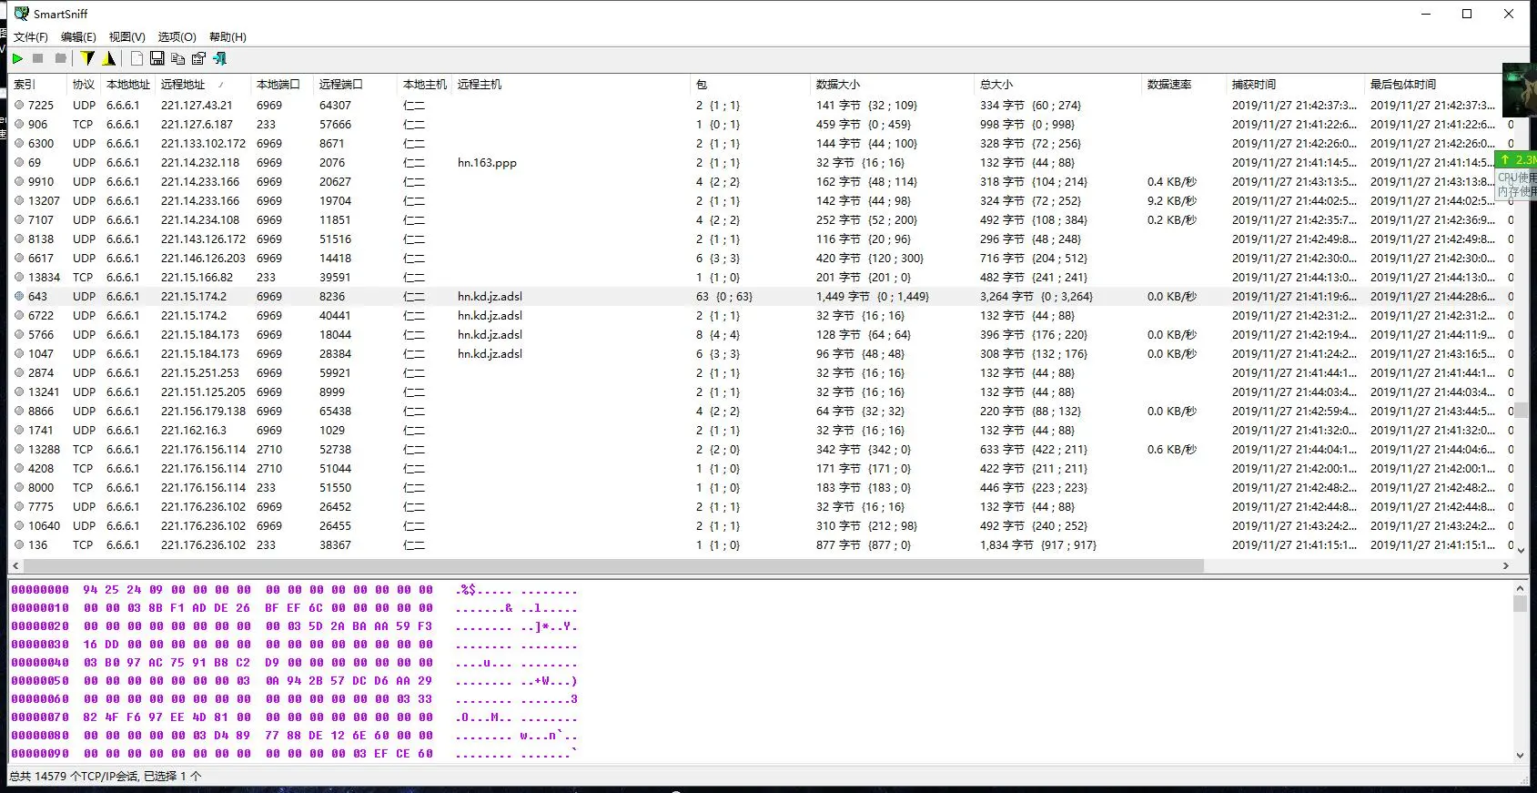Screen dimensions: 1537x793
Task: Select remote address 221.127.43.21 cell
Action: pos(197,105)
